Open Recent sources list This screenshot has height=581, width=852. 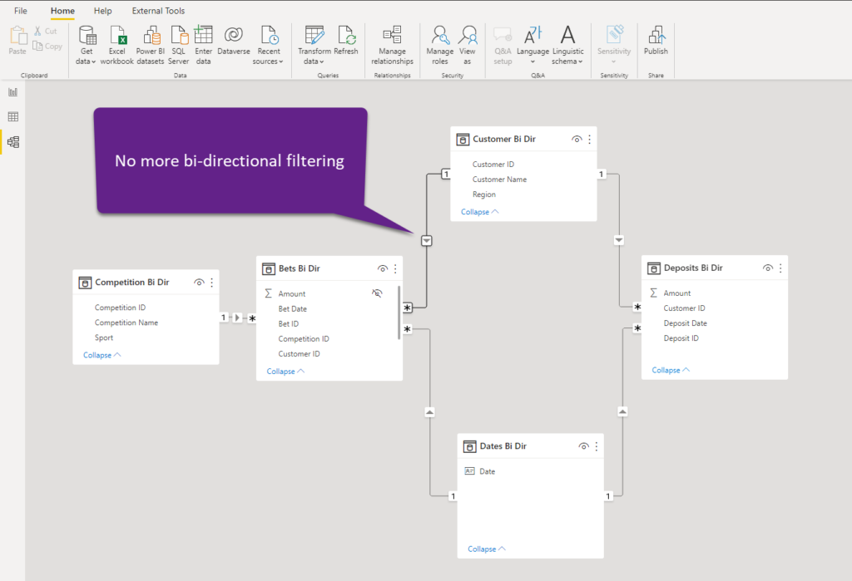[x=269, y=46]
